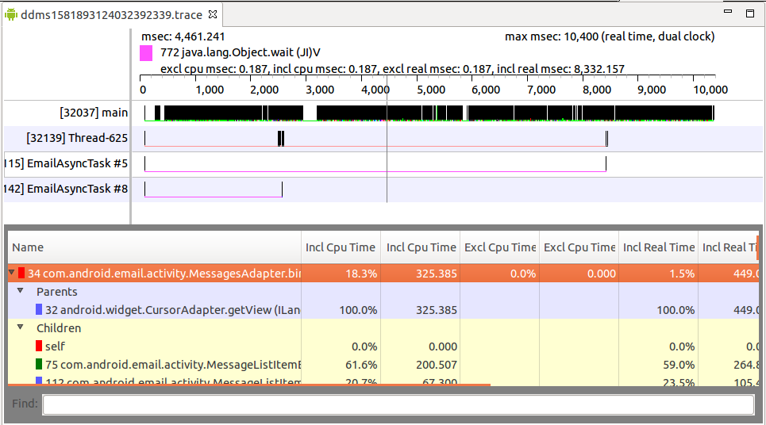This screenshot has height=425, width=766.
Task: Sort by first Incl Cpu Time column
Action: click(x=341, y=247)
